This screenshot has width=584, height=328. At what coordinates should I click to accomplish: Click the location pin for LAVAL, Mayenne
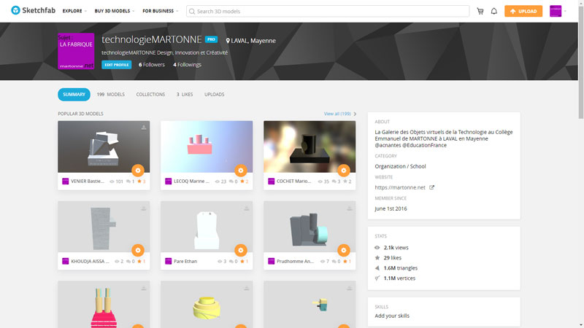point(228,41)
